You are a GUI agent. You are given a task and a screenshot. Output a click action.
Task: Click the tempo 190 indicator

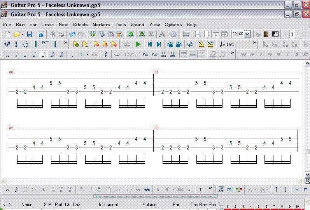(x=227, y=44)
